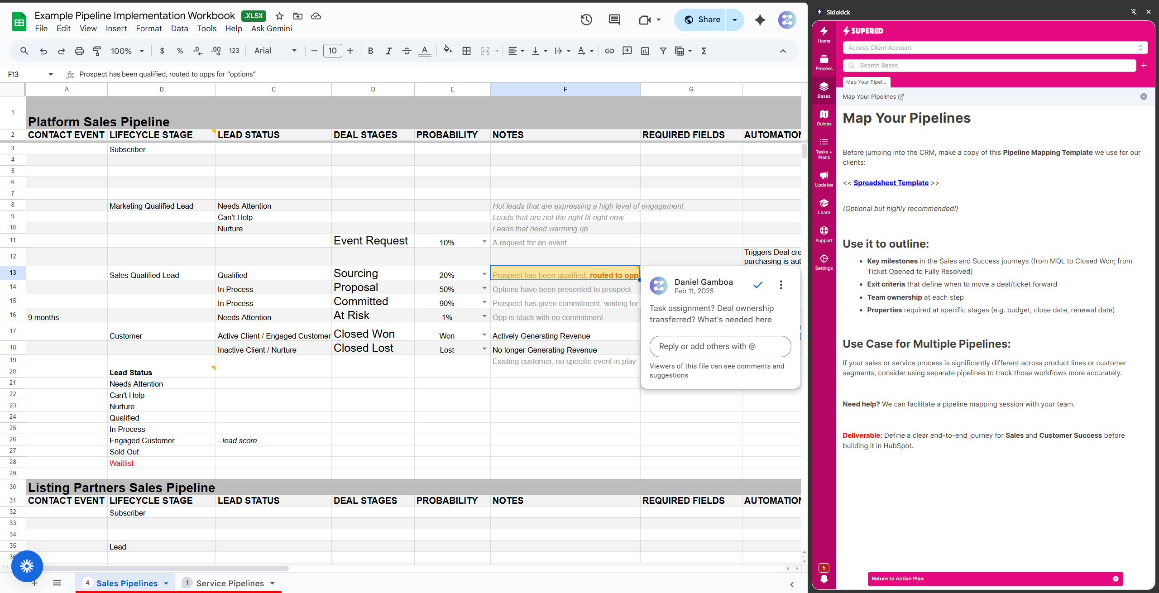This screenshot has height=593, width=1159.
Task: Click the Gemini sparkle icon
Action: [760, 20]
